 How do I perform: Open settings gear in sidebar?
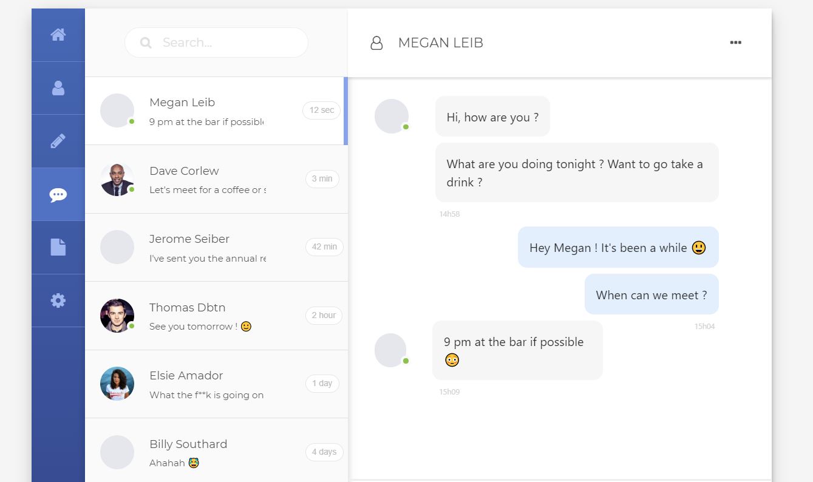tap(58, 300)
